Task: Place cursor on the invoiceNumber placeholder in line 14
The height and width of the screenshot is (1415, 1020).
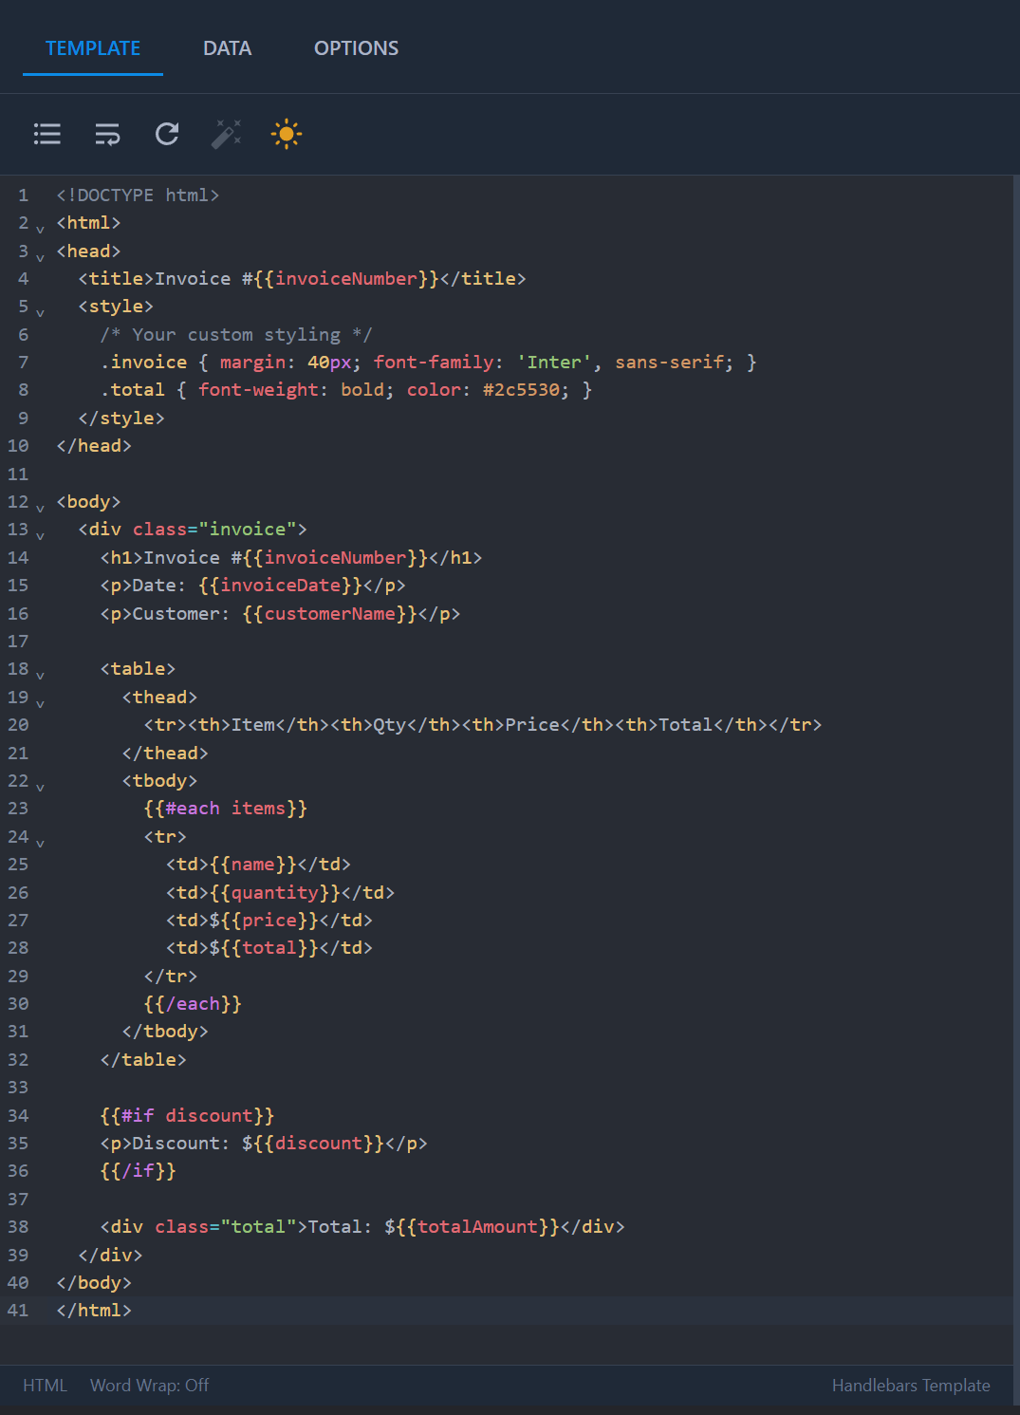Action: [x=340, y=557]
